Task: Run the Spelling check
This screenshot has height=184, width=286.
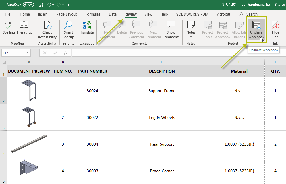Action: [9, 28]
